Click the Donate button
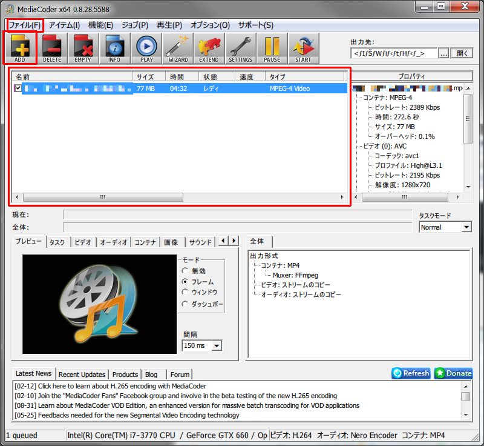Image resolution: width=484 pixels, height=446 pixels. click(x=453, y=373)
